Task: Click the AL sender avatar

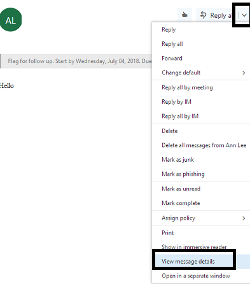Action: point(10,20)
